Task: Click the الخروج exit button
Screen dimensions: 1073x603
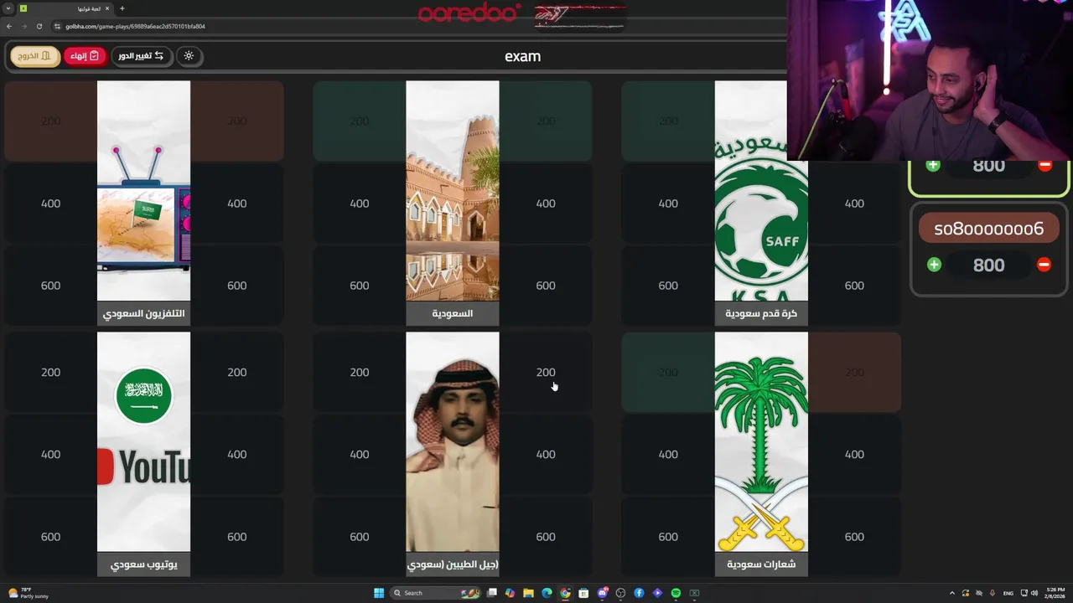Action: click(x=35, y=56)
